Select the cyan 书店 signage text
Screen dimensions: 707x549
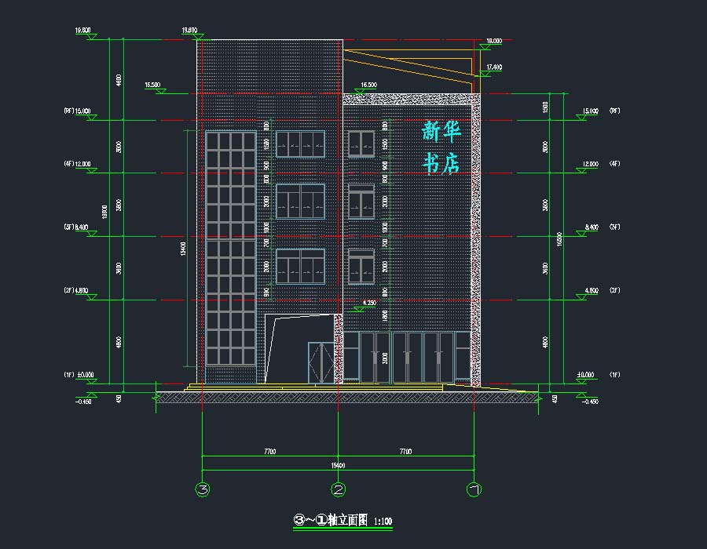[441, 163]
